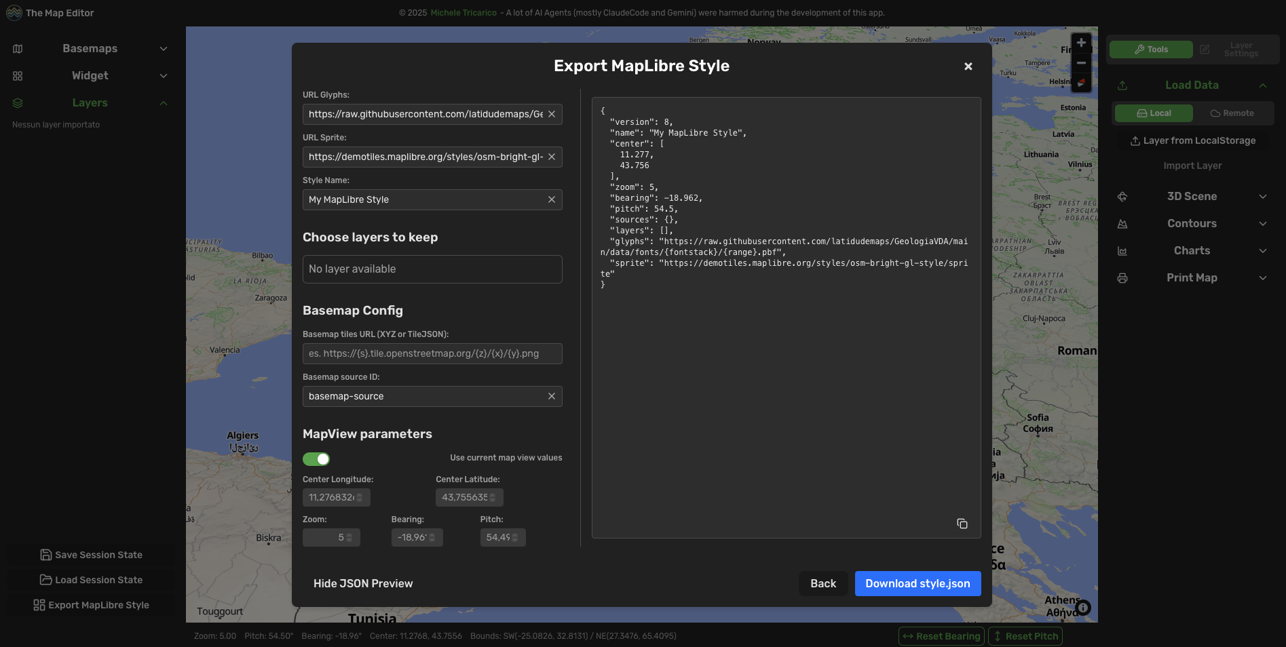Zoom in using the map plus control
The image size is (1286, 647).
coord(1080,42)
